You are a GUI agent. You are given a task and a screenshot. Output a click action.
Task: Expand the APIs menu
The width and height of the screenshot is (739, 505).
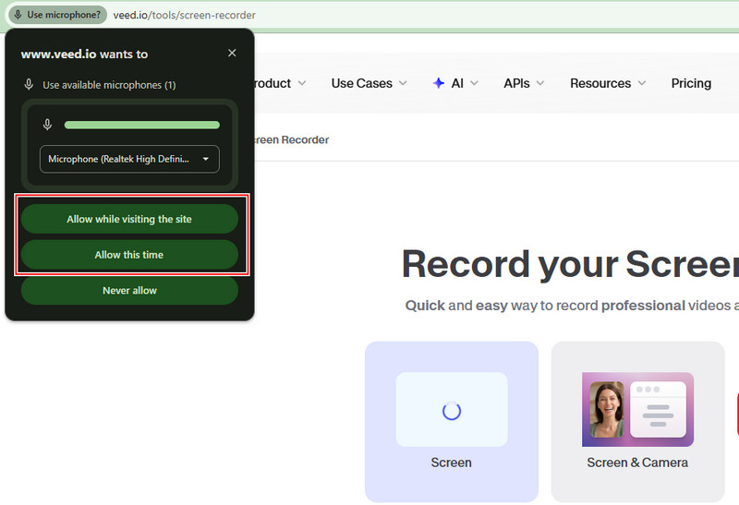click(524, 83)
